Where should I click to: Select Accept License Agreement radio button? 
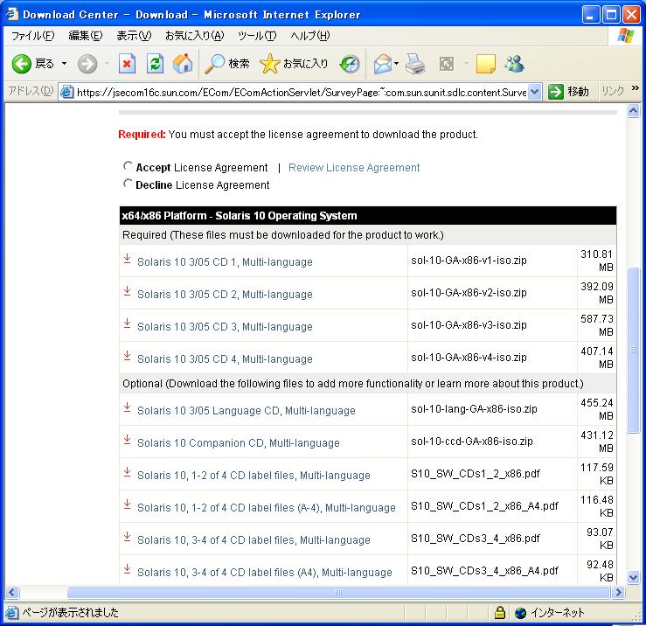(128, 166)
